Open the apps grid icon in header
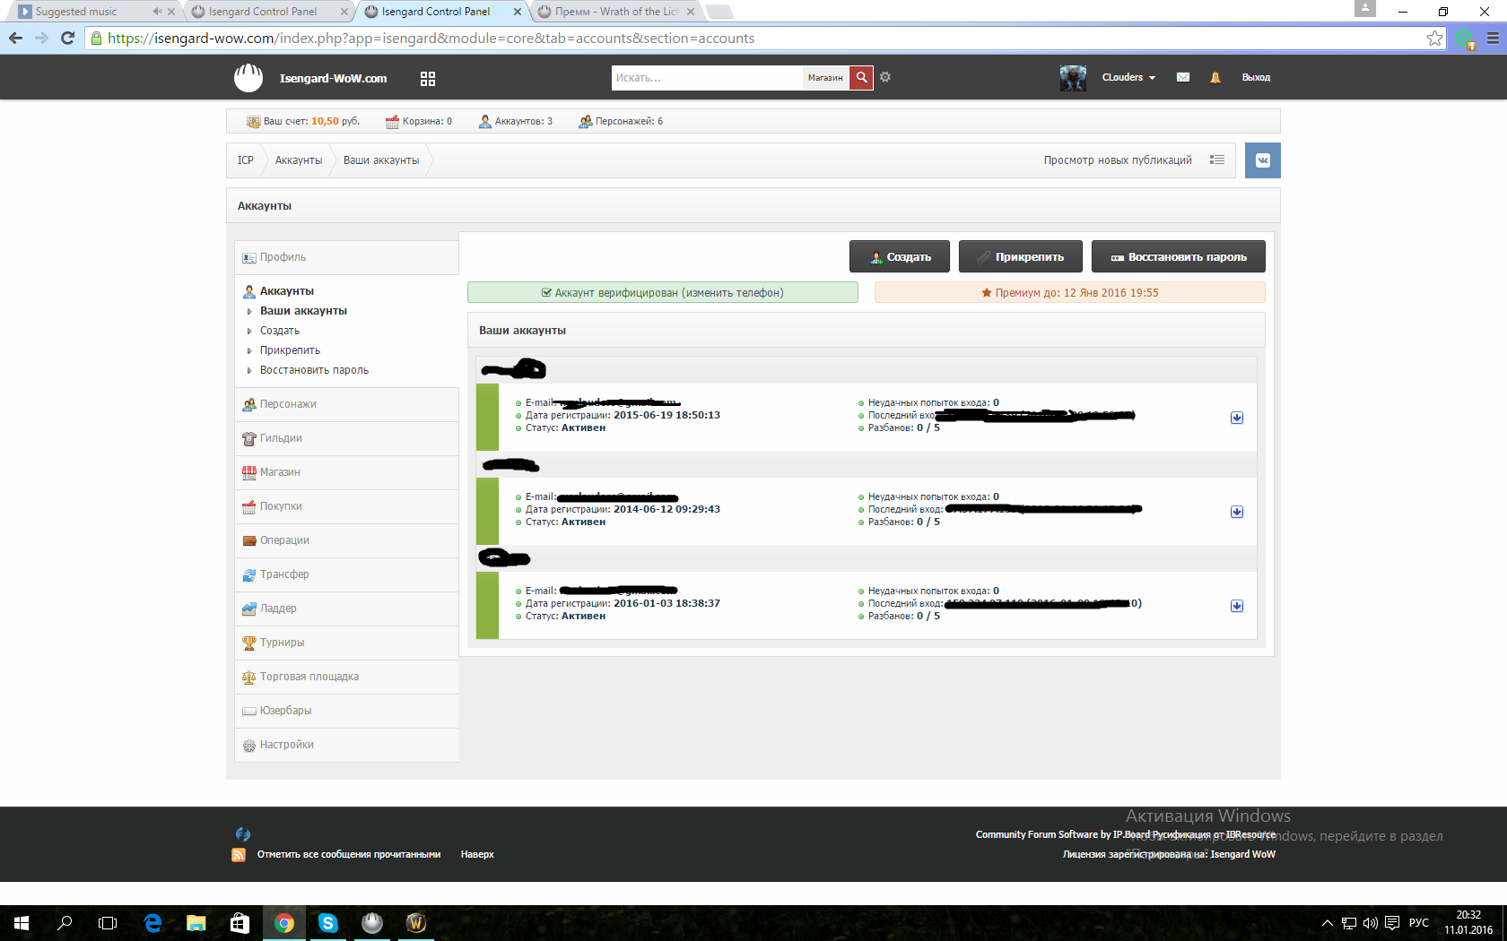1507x941 pixels. (x=428, y=79)
